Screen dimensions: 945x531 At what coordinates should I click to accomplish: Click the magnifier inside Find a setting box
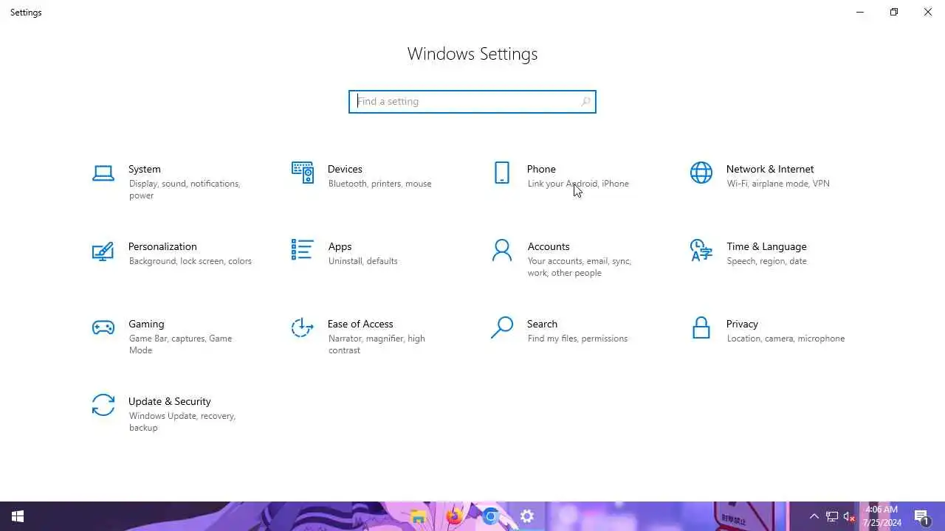coord(585,102)
